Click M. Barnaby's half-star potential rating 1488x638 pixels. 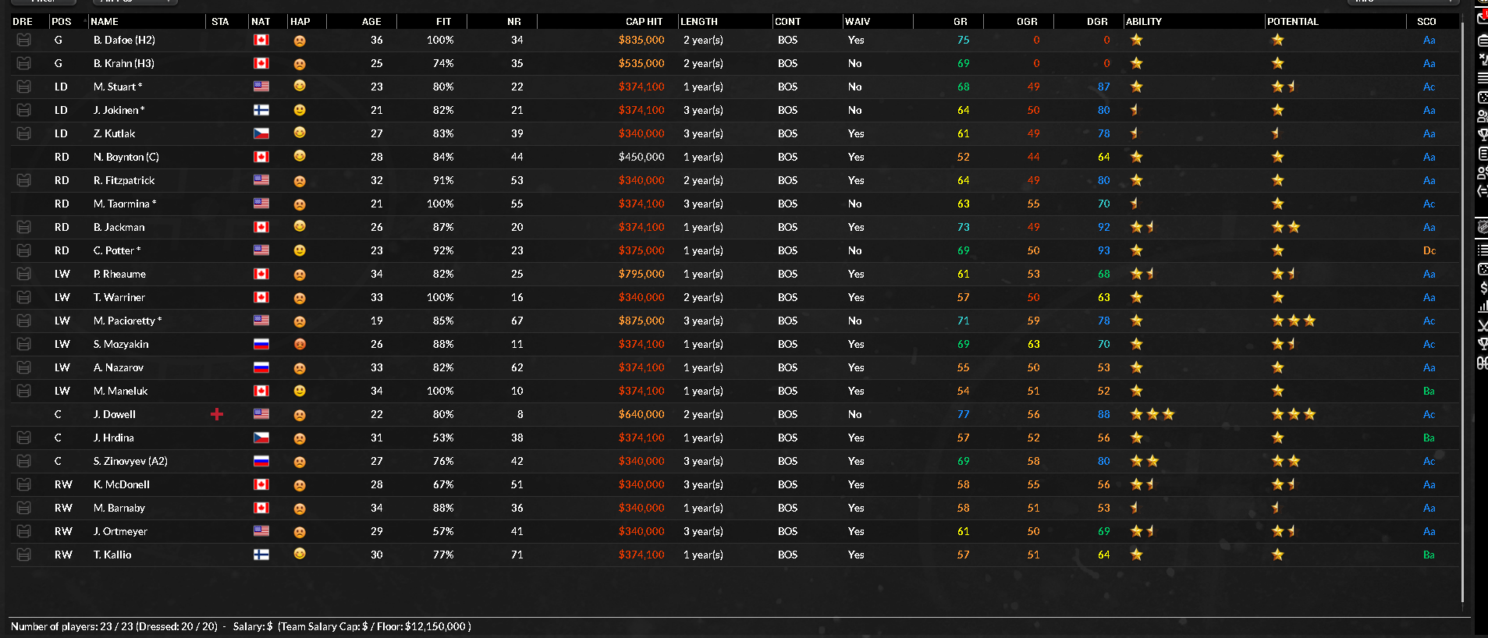click(x=1275, y=508)
